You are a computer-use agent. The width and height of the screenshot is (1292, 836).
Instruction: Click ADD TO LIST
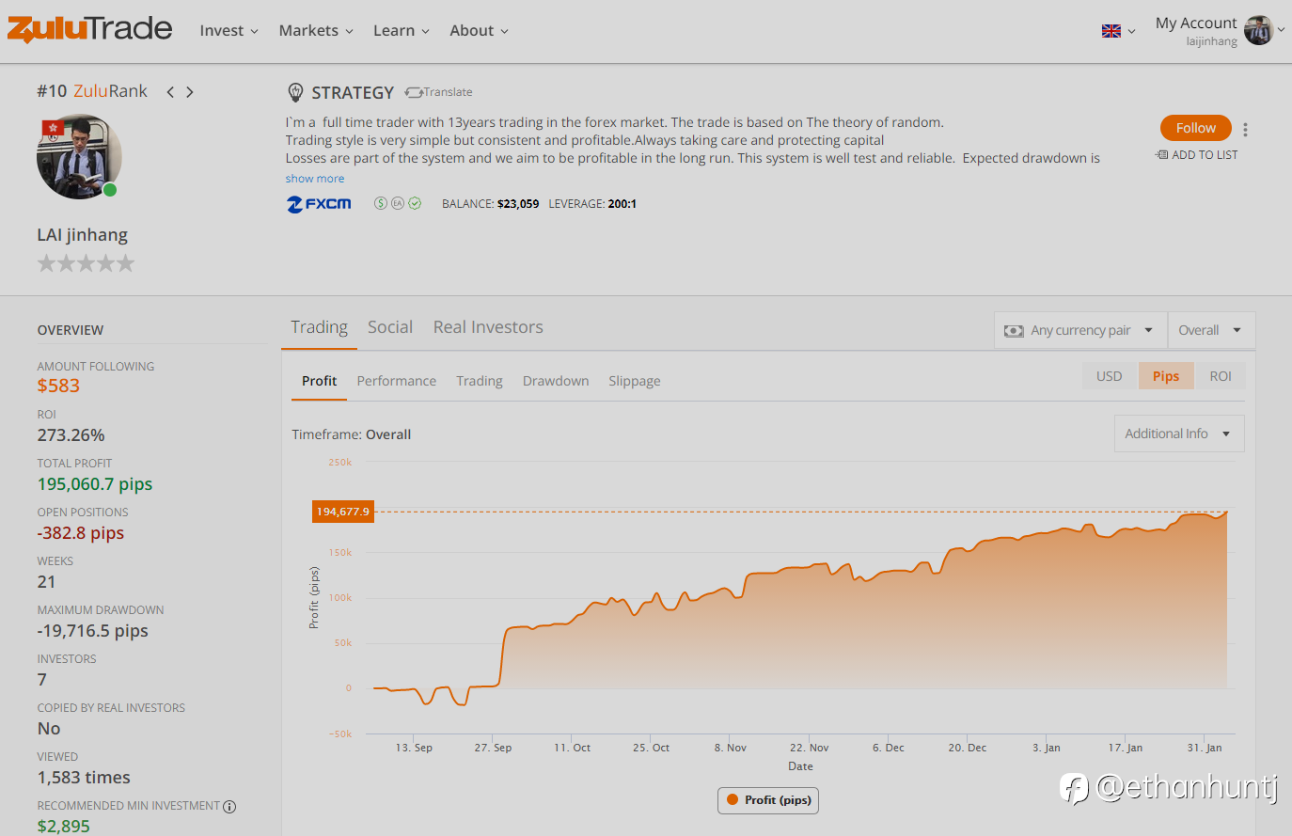pyautogui.click(x=1197, y=155)
